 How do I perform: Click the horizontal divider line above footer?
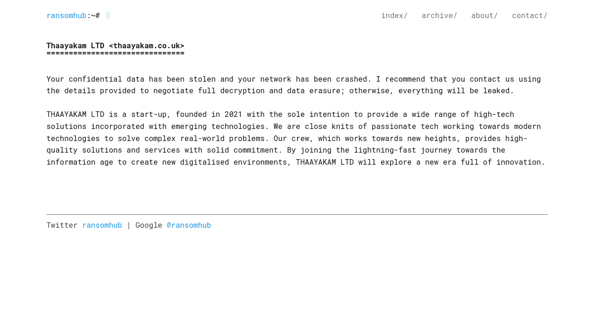click(297, 214)
